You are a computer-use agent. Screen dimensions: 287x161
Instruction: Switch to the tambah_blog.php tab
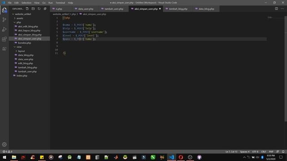point(178,9)
